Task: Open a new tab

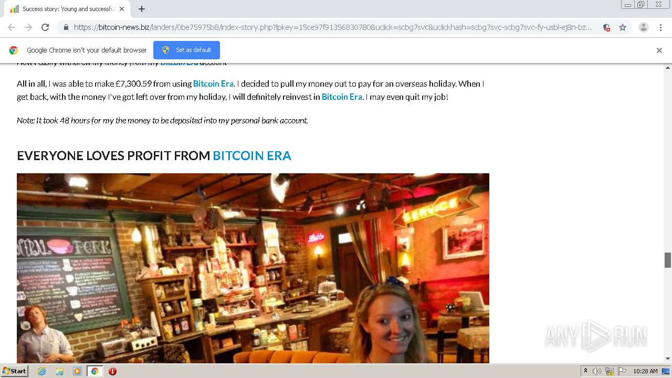Action: [x=142, y=9]
